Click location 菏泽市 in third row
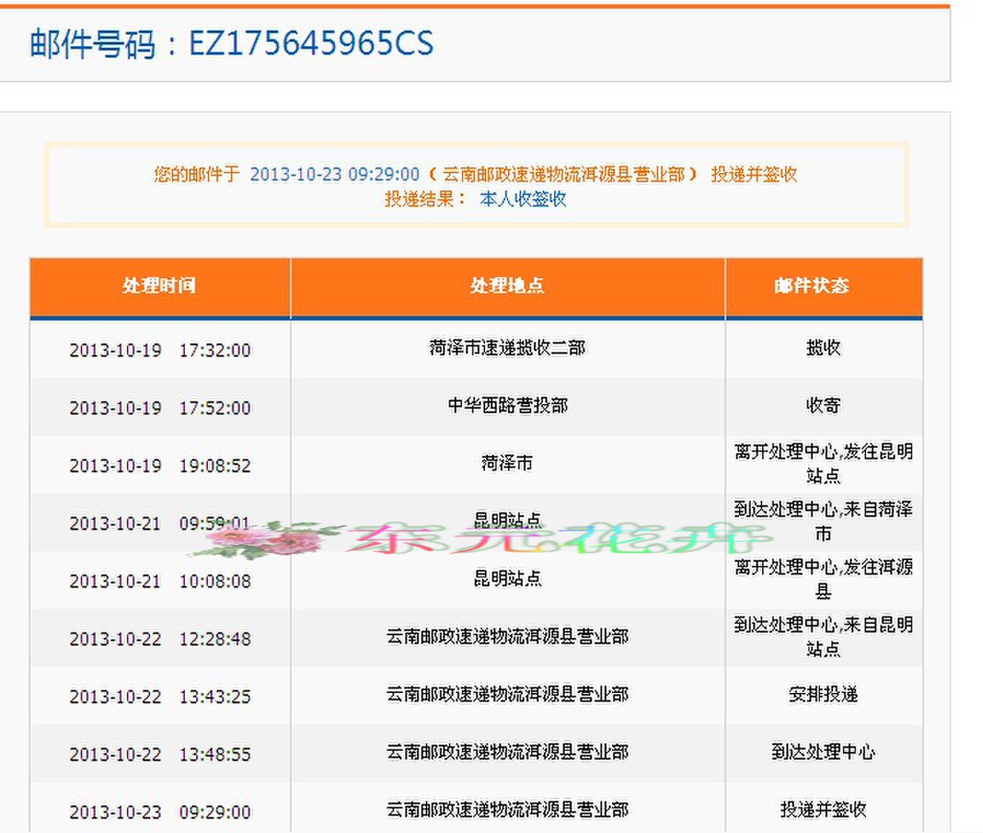Viewport: 983px width, 833px height. [x=507, y=463]
